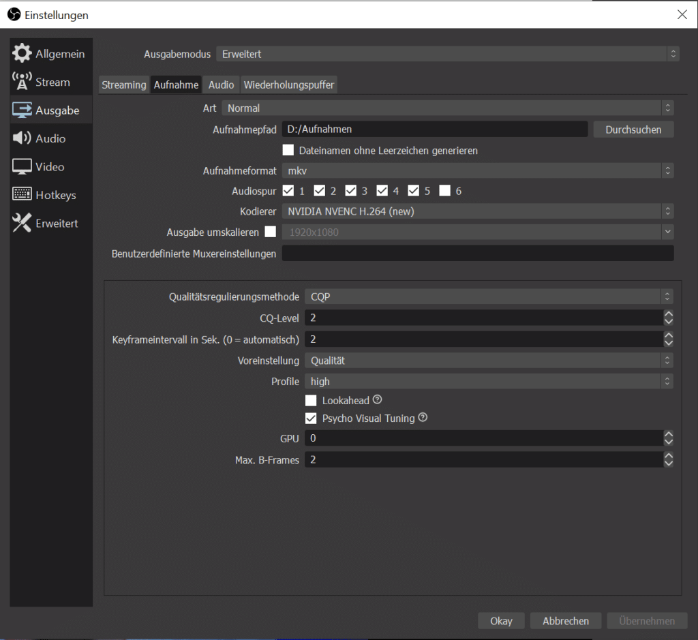Enable the Lookahead checkbox
Screen dimensions: 698x640
point(311,401)
